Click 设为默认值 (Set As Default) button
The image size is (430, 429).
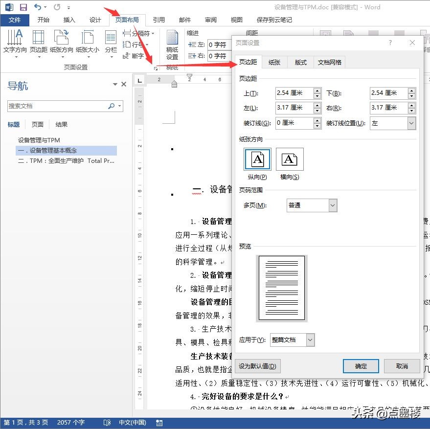point(258,366)
